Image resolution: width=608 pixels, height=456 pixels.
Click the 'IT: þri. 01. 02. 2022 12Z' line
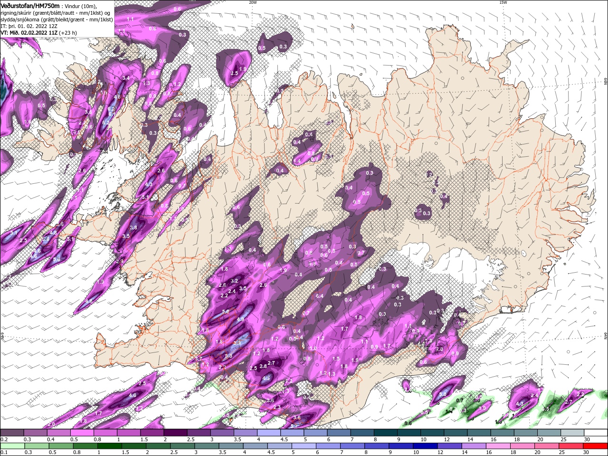29,26
